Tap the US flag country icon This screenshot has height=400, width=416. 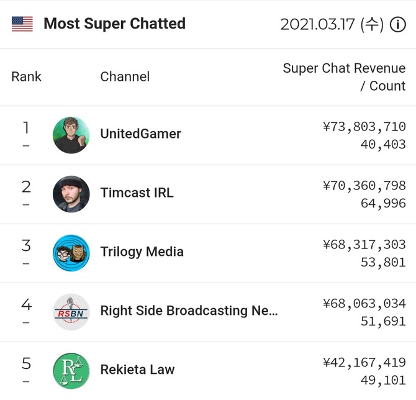22,24
